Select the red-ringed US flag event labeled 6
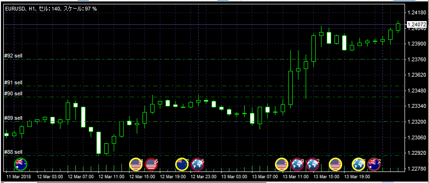The height and width of the screenshot is (183, 429). pos(151,164)
